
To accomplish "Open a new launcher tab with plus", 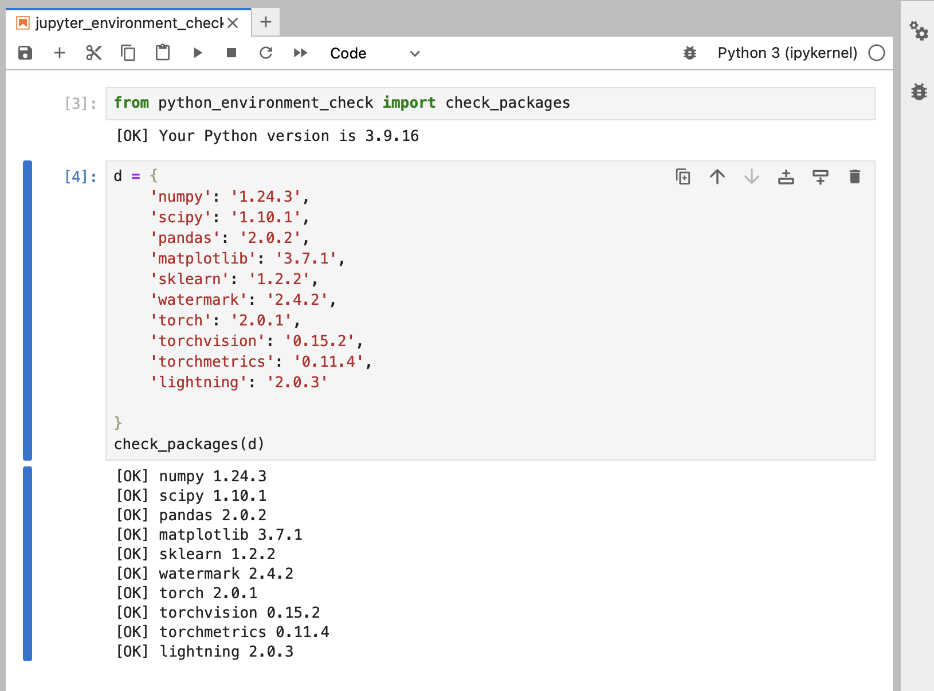I will point(266,22).
